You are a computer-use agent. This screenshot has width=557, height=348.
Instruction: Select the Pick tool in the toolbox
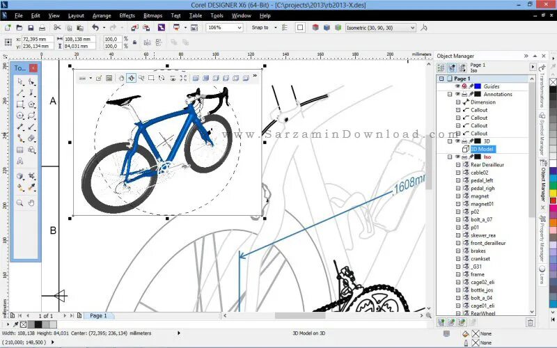pyautogui.click(x=20, y=81)
